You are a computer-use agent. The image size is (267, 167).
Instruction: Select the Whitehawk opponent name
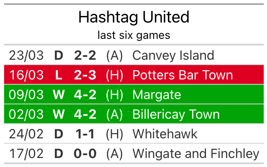point(165,134)
